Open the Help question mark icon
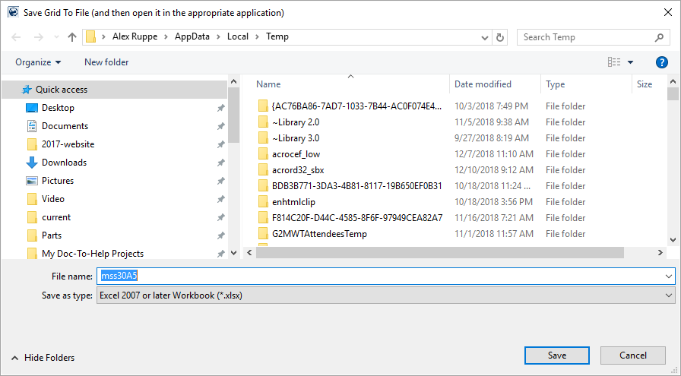Viewport: 681px width, 376px height. pyautogui.click(x=661, y=62)
